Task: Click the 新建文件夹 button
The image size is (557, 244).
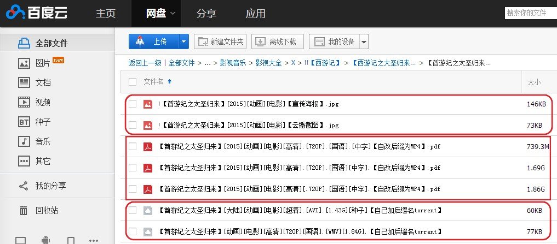Action: click(x=221, y=42)
